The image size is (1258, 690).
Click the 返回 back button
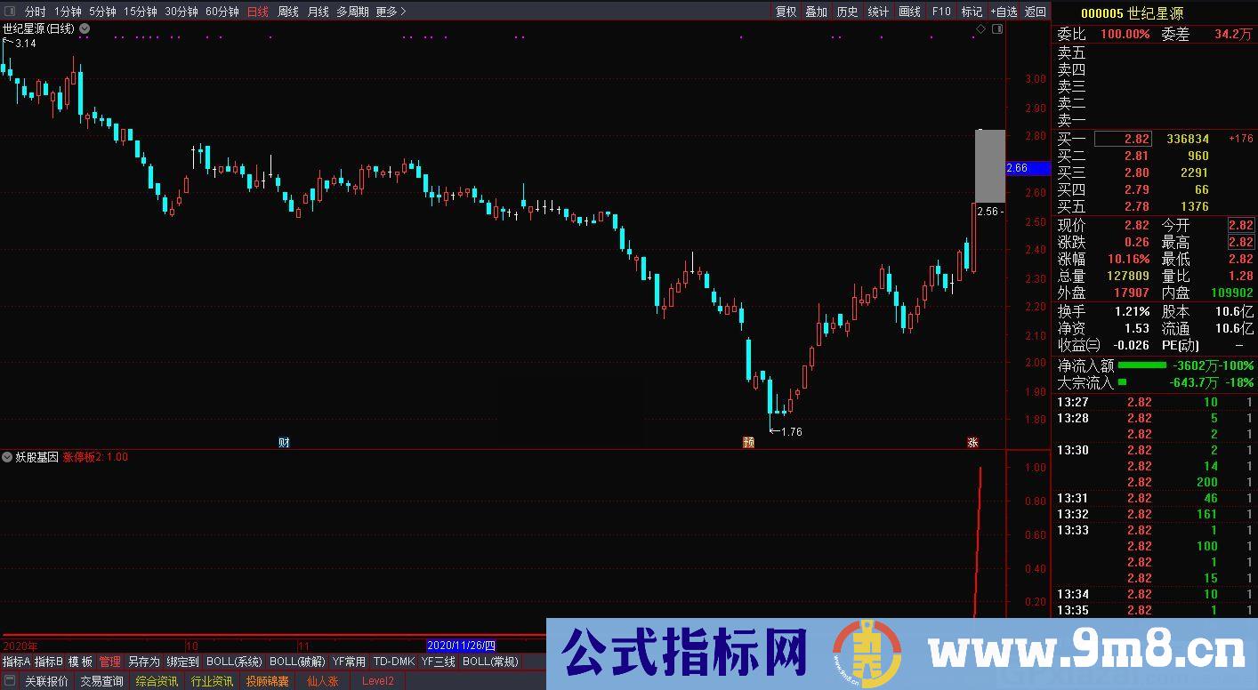pyautogui.click(x=1036, y=12)
